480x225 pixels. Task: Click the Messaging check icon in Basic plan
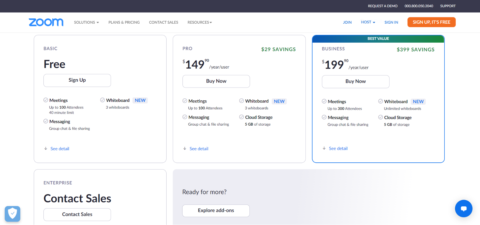46,121
